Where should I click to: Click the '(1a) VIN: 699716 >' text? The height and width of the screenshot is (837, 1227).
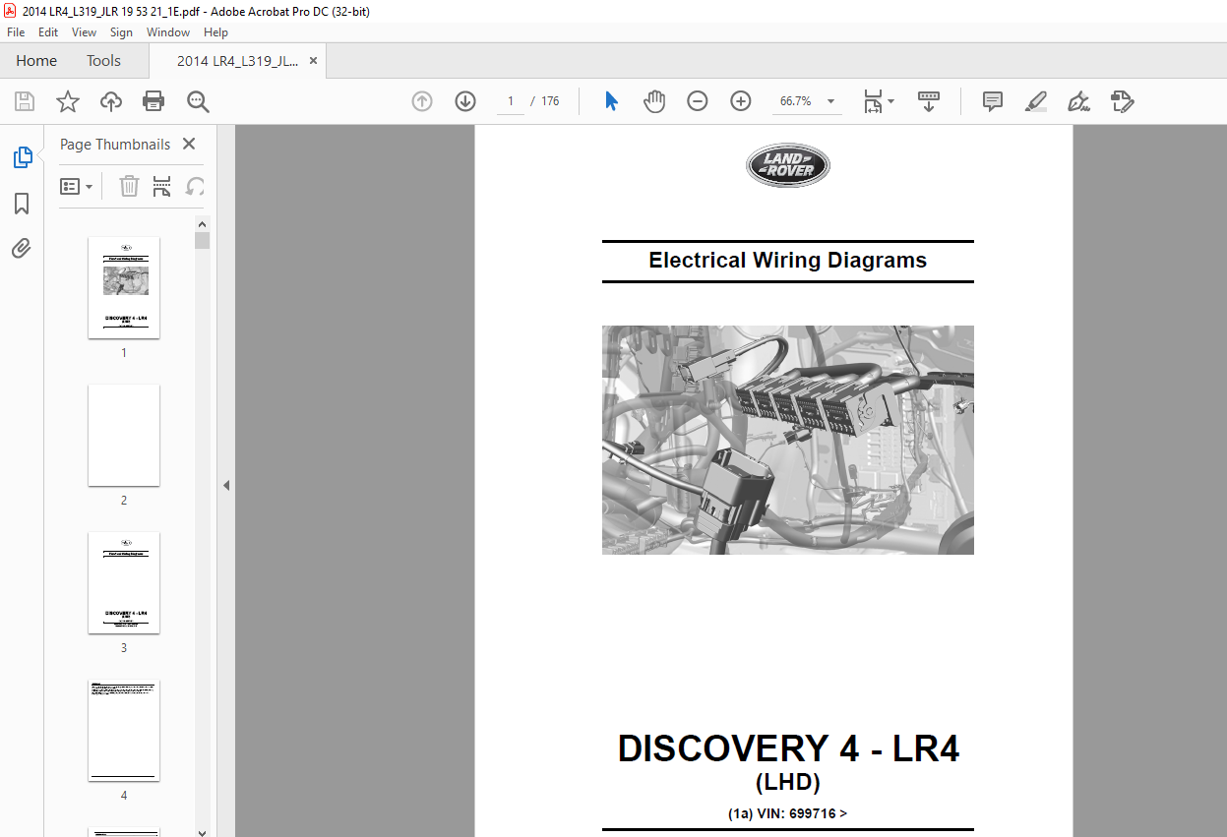click(787, 813)
